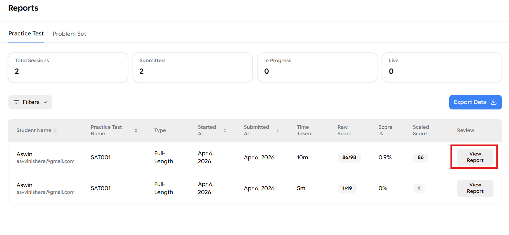509x235 pixels.
Task: Click the download icon on Export Data
Action: pyautogui.click(x=493, y=102)
